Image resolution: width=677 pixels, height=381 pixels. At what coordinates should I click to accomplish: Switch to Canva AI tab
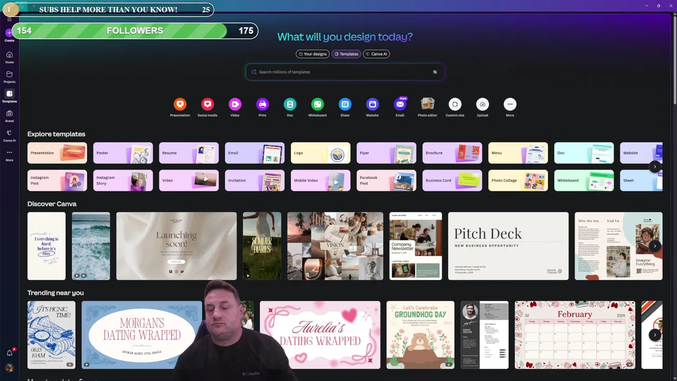point(376,54)
